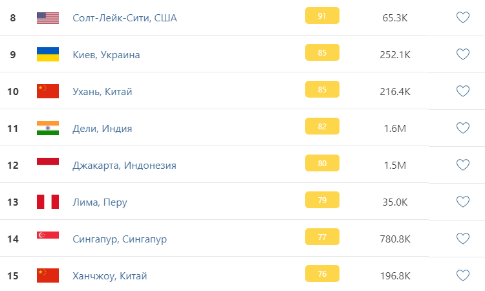This screenshot has height=291, width=485.
Task: Open the Киев, Украина city link
Action: coord(106,54)
